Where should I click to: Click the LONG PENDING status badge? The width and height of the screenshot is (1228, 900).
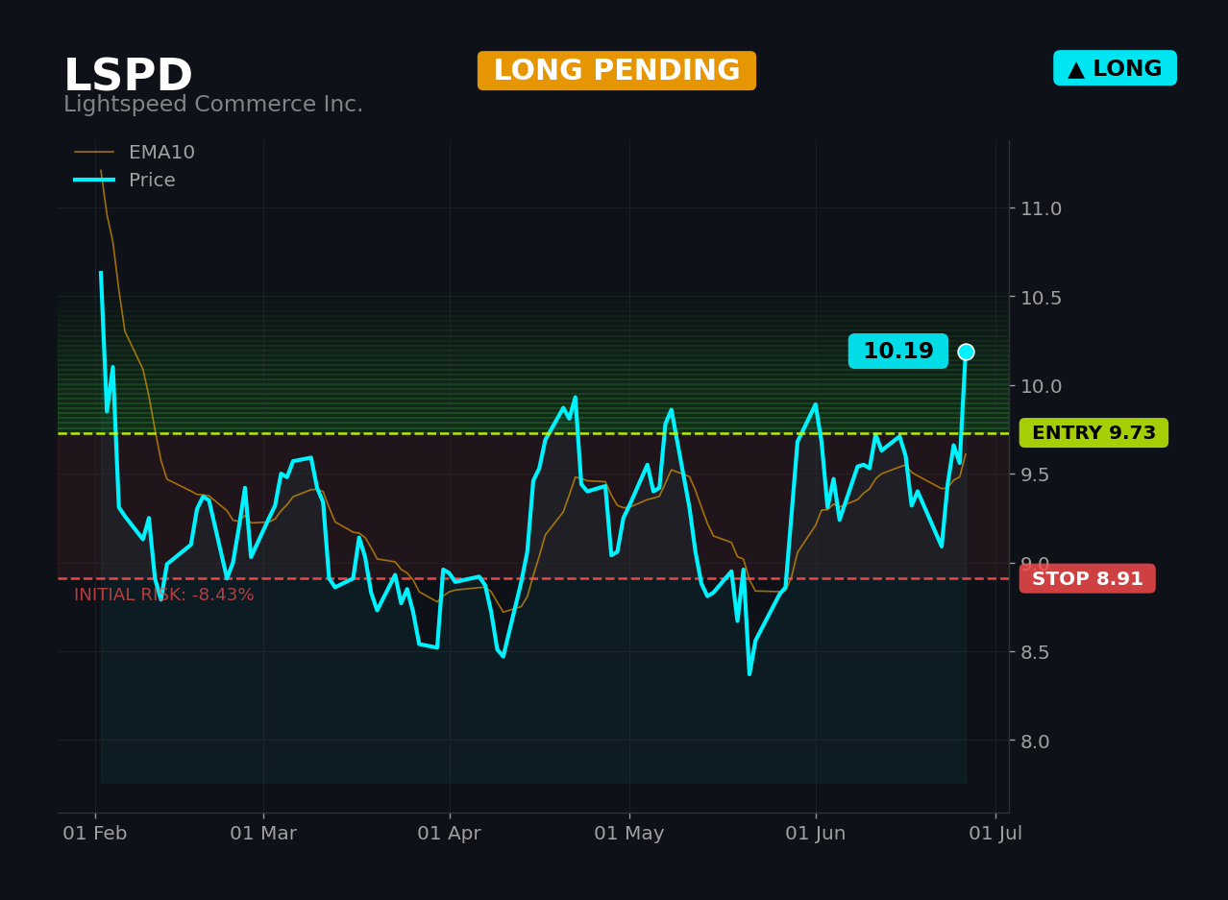617,71
